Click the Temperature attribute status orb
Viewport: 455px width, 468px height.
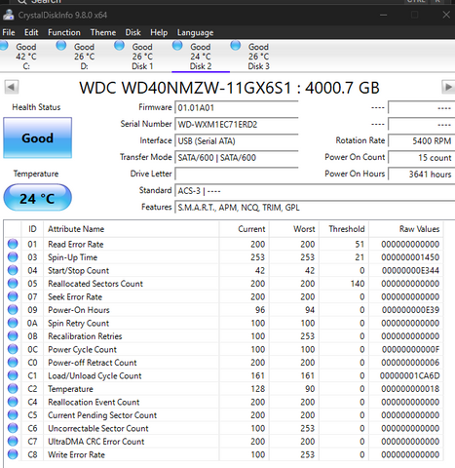(13, 388)
